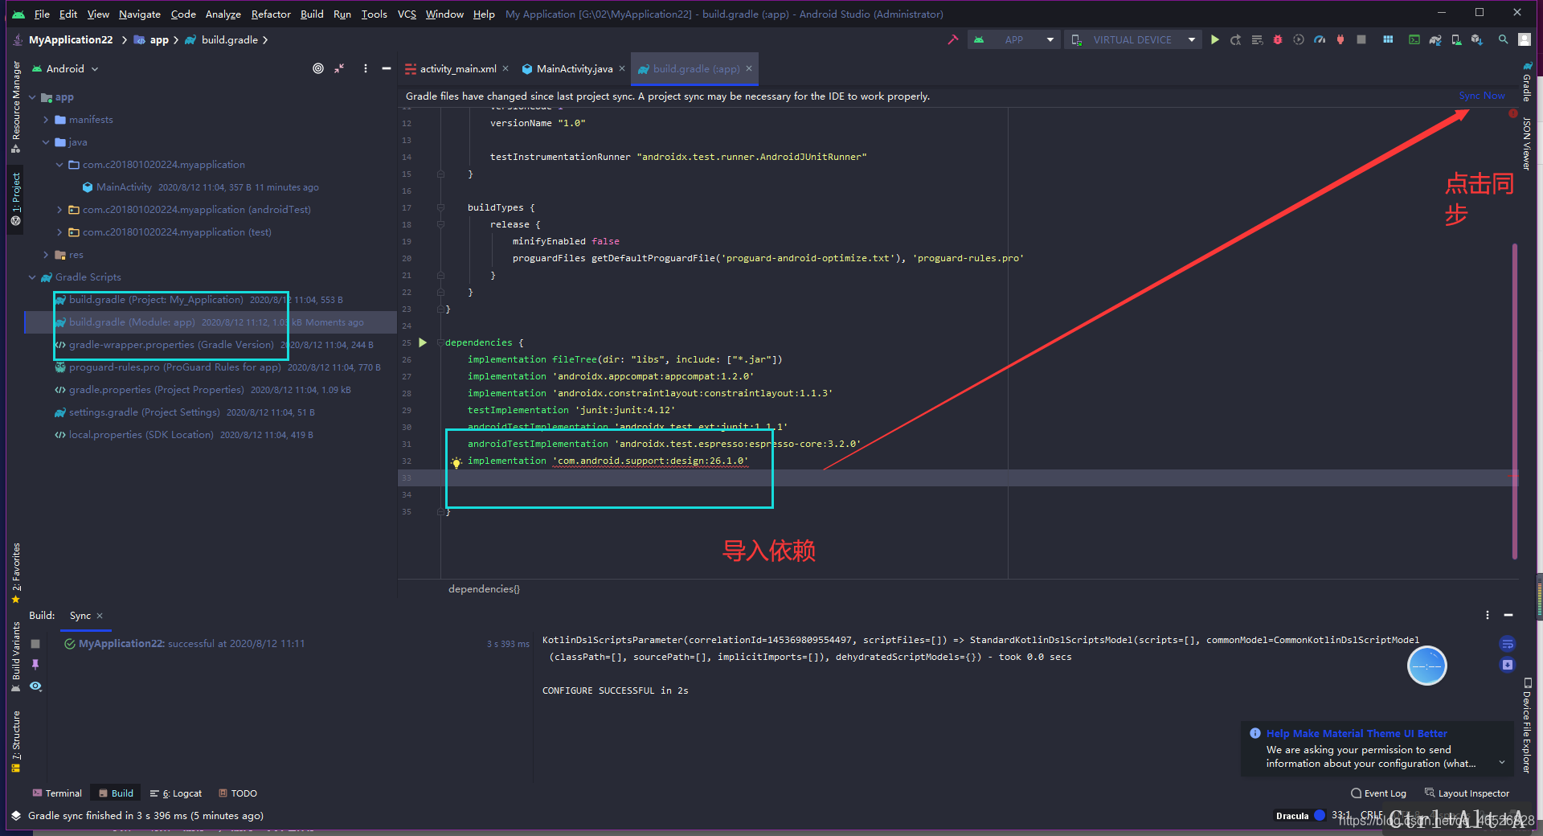Attach debugger to Android process

tap(1340, 39)
